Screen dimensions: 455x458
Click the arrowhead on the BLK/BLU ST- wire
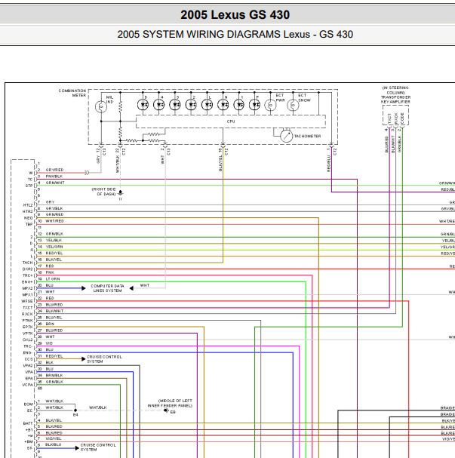77,448
